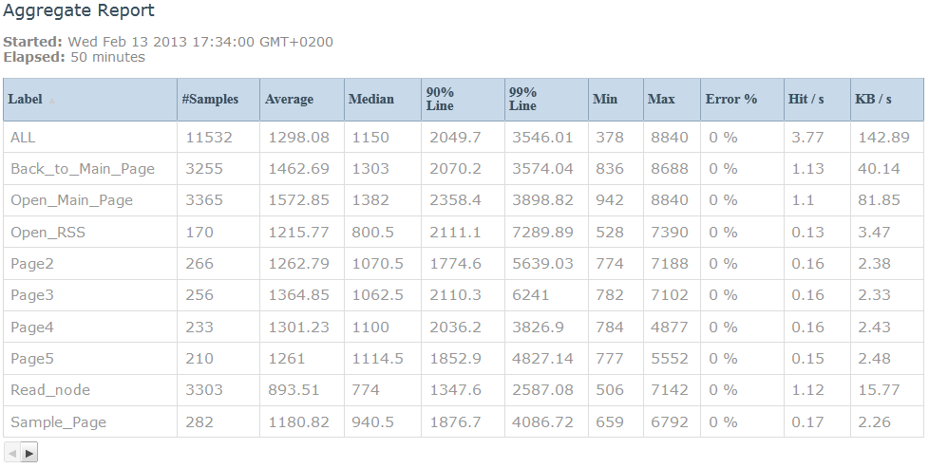This screenshot has height=468, width=929.
Task: Sort by #Samples column header
Action: [x=218, y=100]
